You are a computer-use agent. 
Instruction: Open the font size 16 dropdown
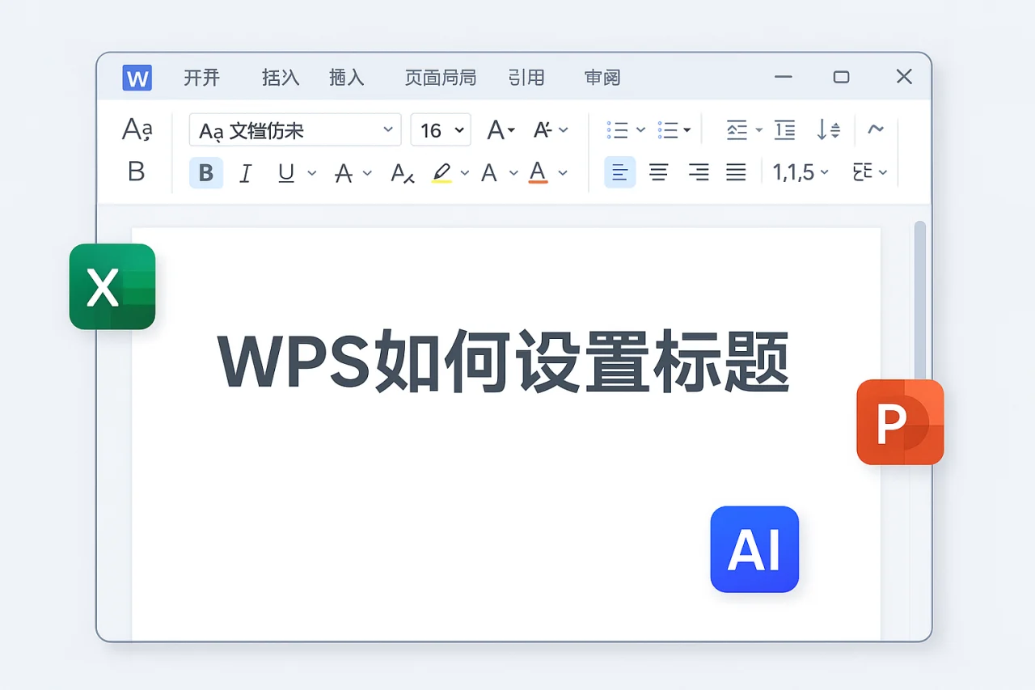(441, 129)
